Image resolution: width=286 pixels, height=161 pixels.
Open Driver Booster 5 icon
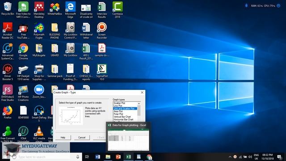click(8, 72)
